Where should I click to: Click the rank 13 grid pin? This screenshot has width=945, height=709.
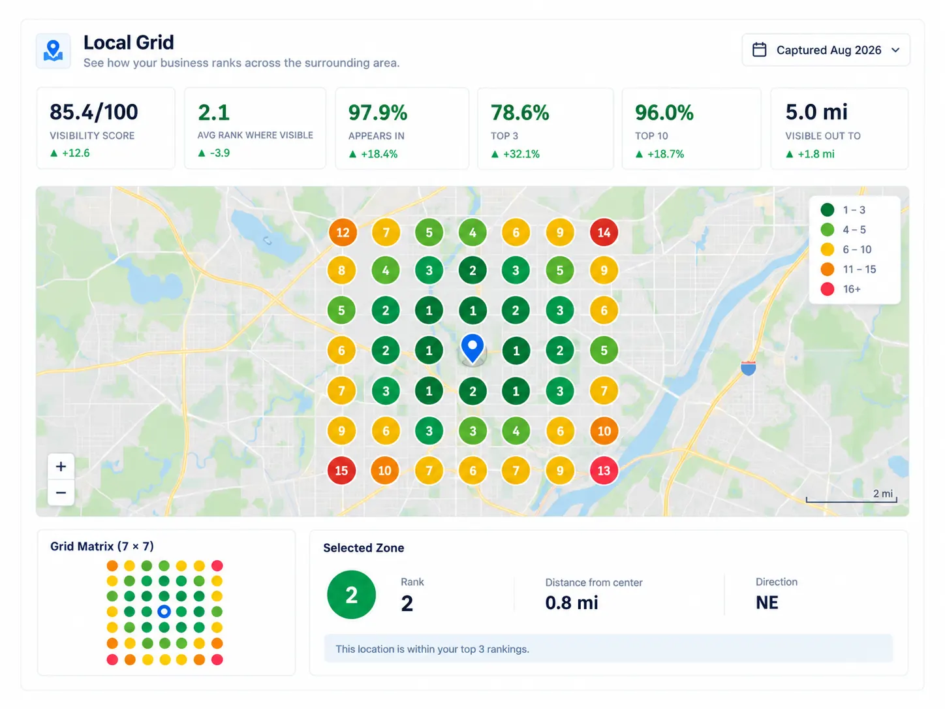click(x=604, y=471)
